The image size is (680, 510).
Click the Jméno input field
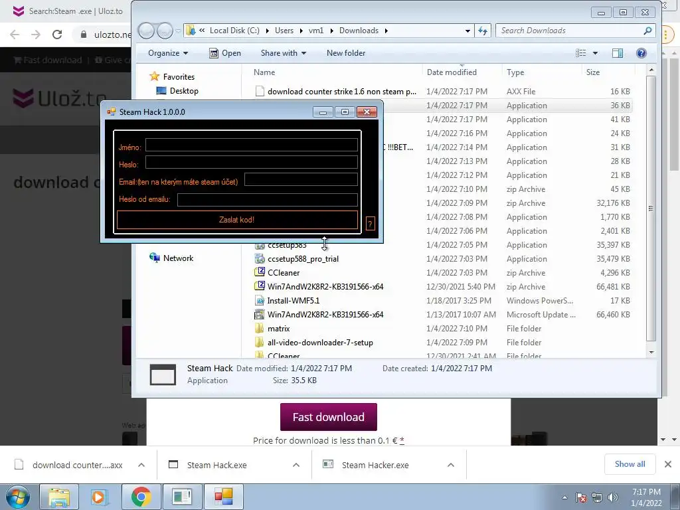(252, 145)
